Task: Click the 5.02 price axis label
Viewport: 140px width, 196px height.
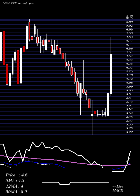Action: [x=129, y=26]
